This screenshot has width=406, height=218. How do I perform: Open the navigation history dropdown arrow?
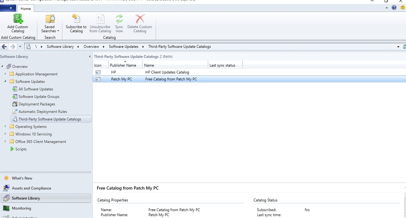[x=20, y=47]
